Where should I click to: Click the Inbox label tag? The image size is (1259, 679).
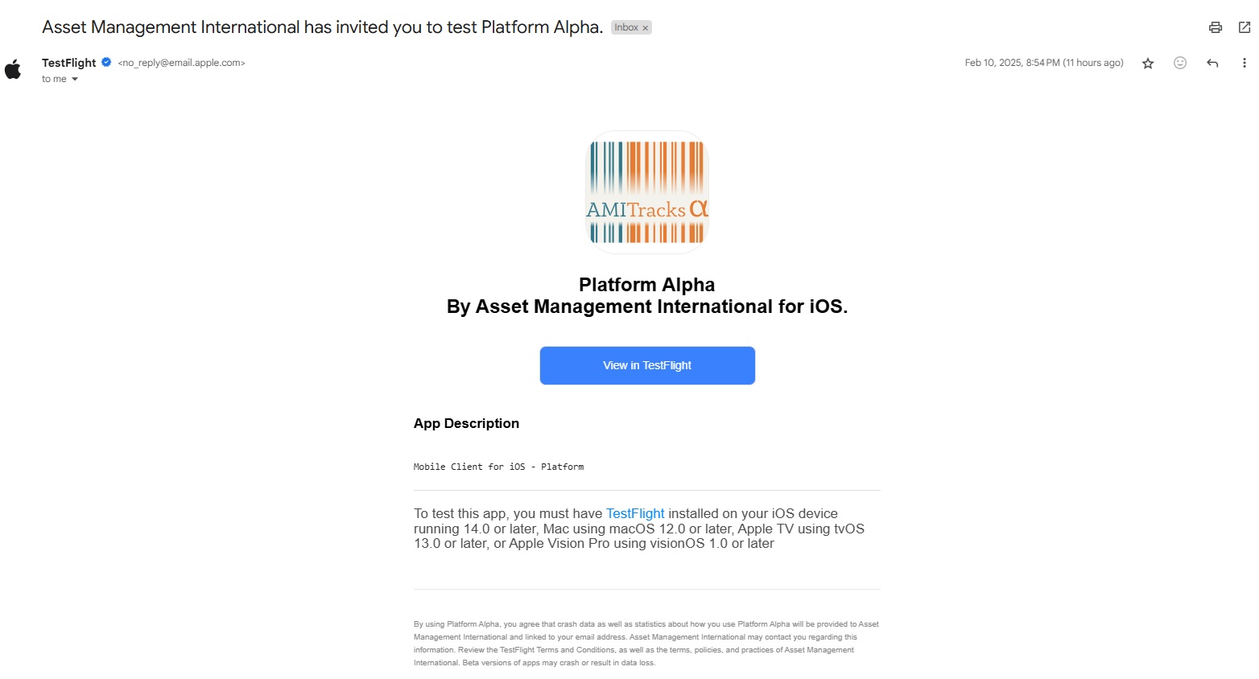pos(625,27)
